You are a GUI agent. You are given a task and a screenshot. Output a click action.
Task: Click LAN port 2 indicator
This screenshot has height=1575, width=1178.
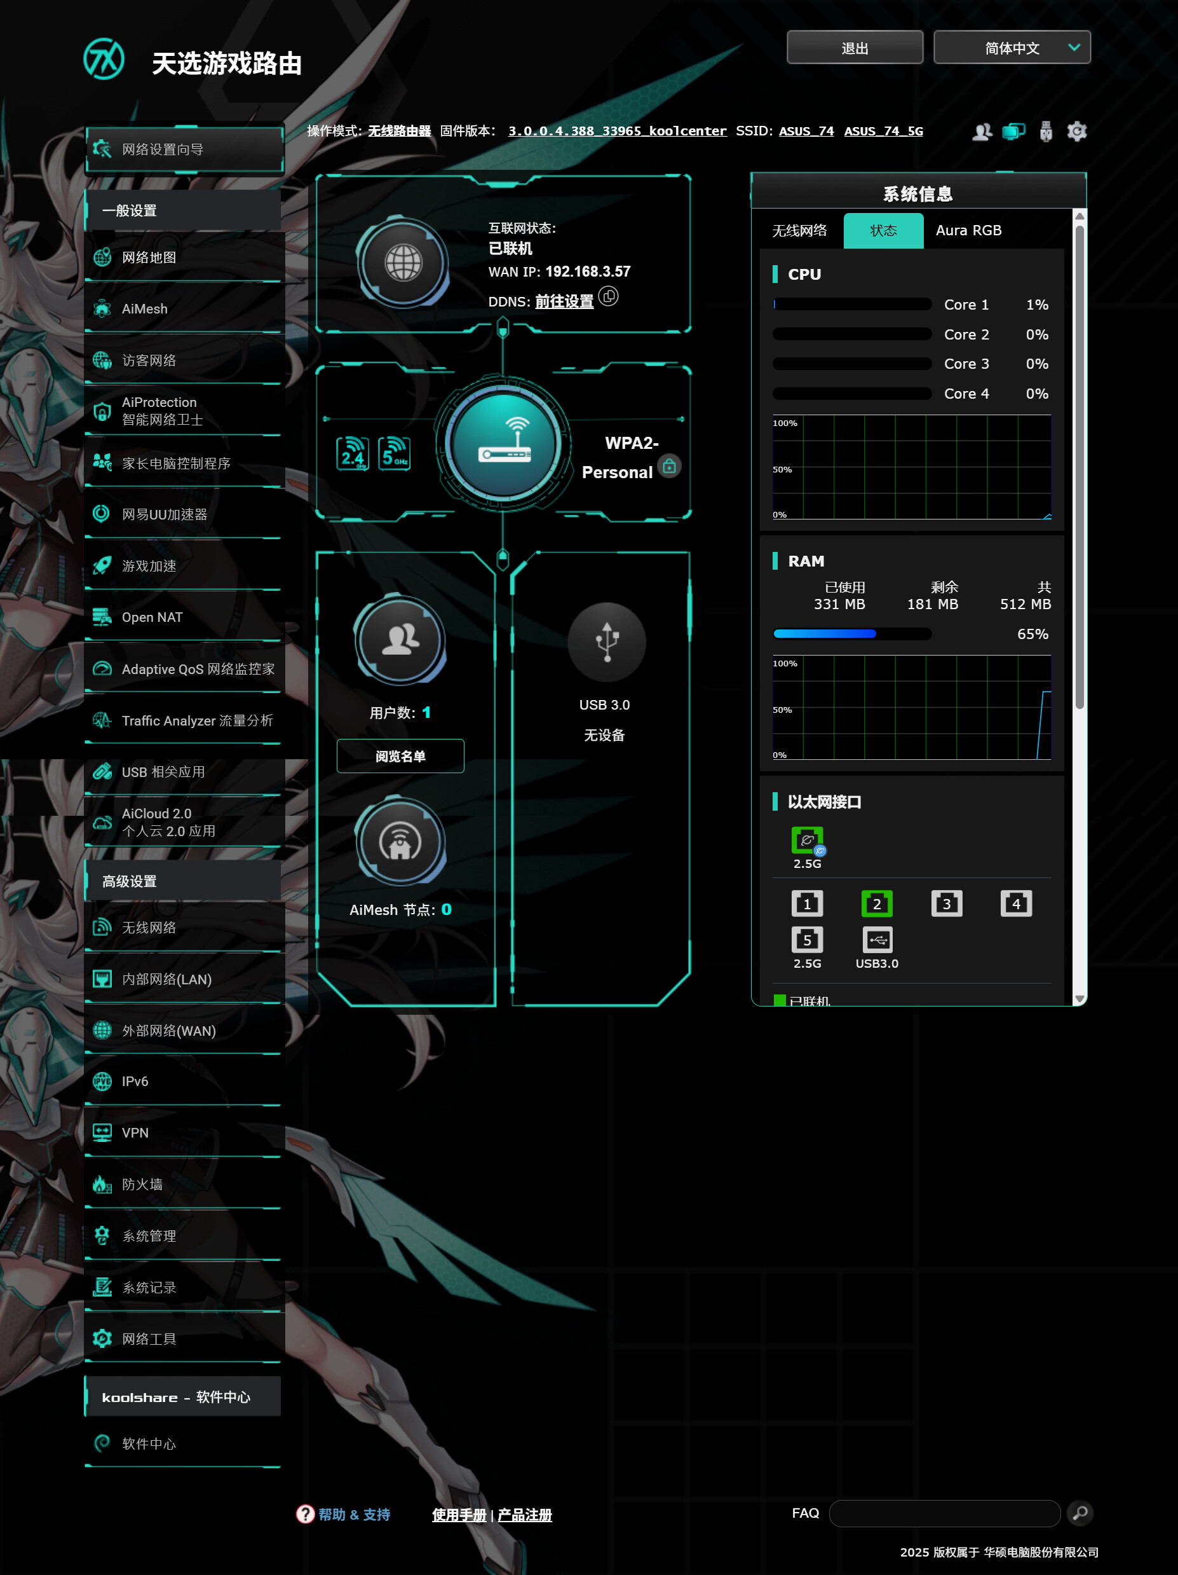pos(876,904)
